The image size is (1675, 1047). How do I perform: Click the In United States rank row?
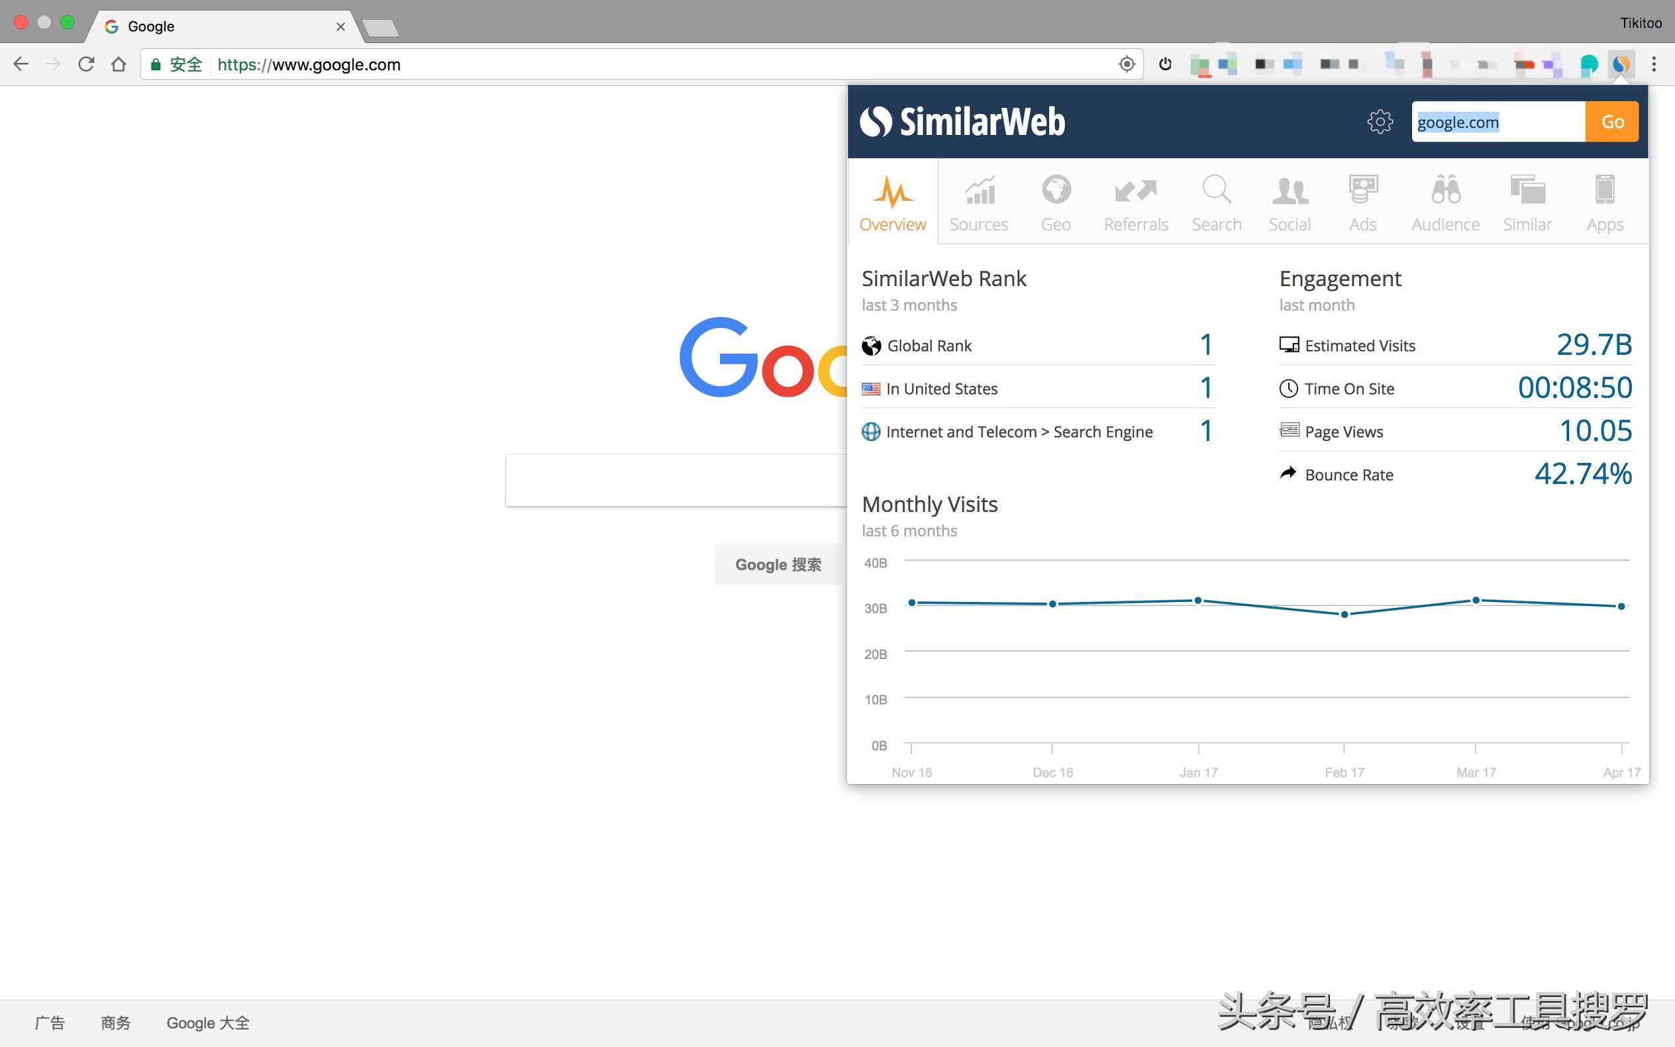1037,388
